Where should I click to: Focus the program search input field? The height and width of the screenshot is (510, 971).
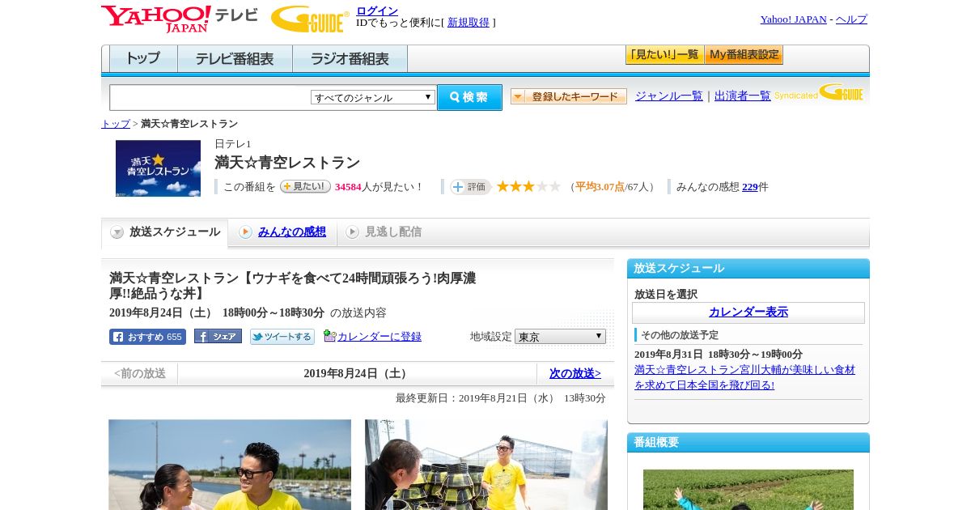pos(210,97)
